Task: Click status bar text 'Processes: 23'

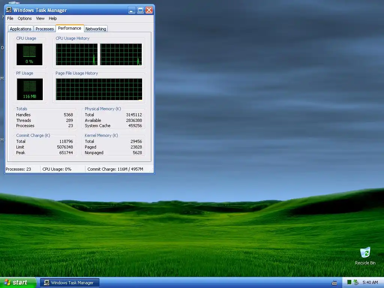Action: point(18,169)
